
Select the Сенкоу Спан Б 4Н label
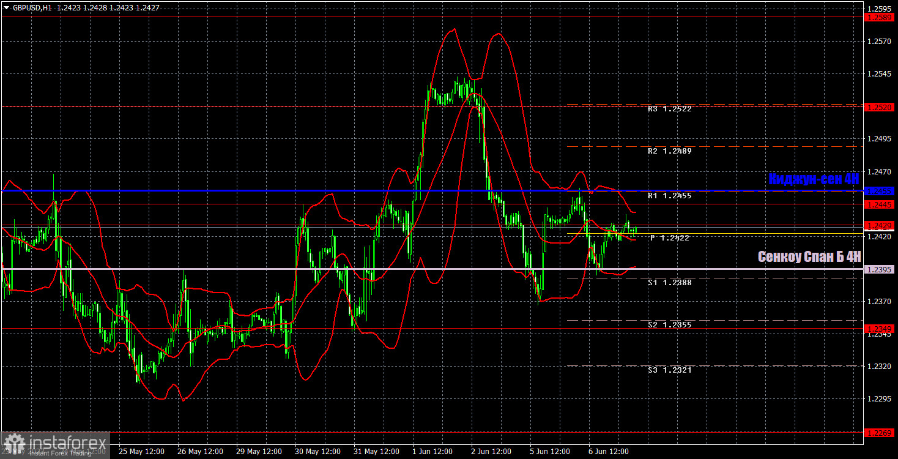click(809, 257)
